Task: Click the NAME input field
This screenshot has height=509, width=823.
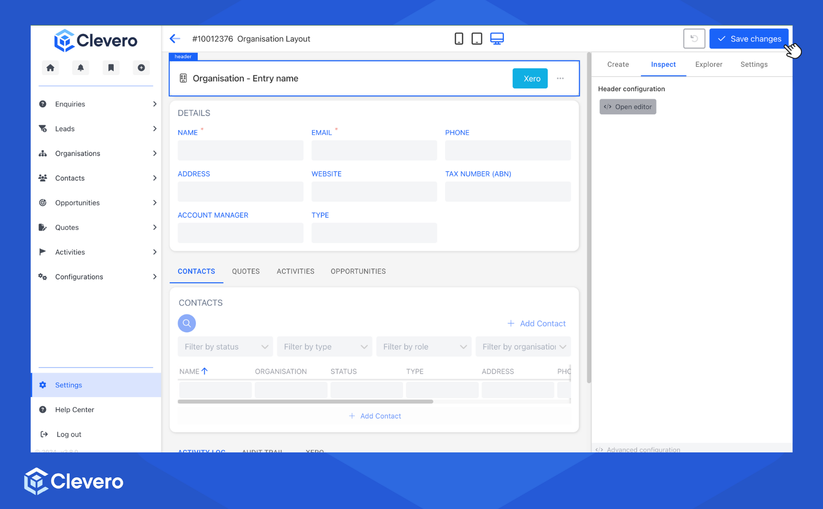Action: [x=240, y=150]
